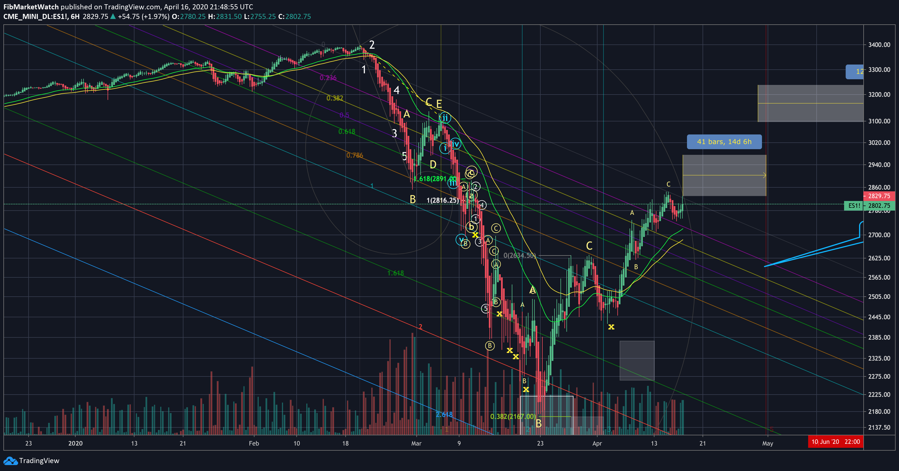Viewport: 899px width, 471px height.
Task: Click the "2020" label on the time axis
Action: [75, 444]
